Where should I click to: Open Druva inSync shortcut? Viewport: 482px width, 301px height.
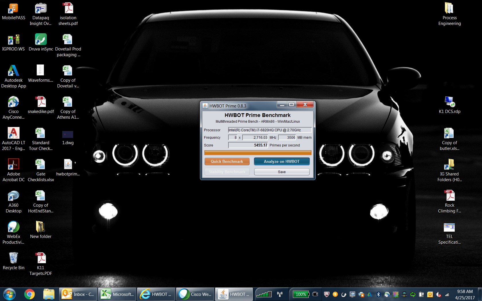coord(41,43)
